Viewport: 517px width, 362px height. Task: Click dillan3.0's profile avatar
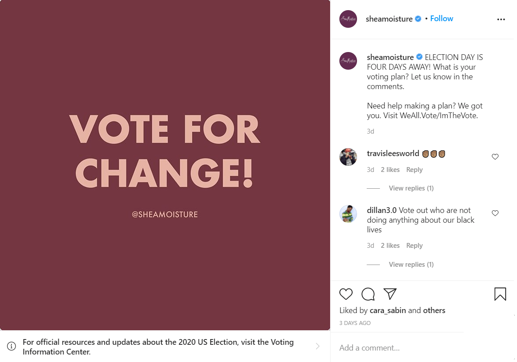pyautogui.click(x=348, y=214)
